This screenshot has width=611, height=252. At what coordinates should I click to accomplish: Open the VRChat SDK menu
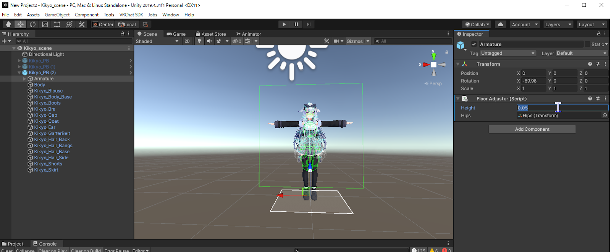(x=131, y=14)
